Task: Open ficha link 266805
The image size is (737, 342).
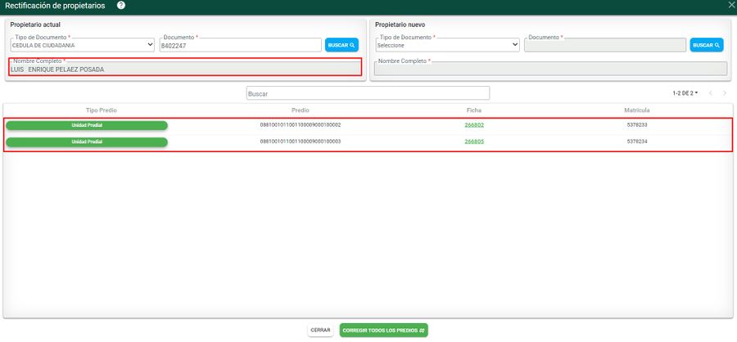Action: pos(474,142)
